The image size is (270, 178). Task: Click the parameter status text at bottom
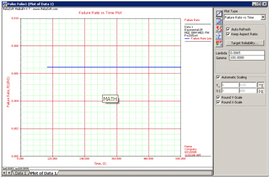pos(16,168)
